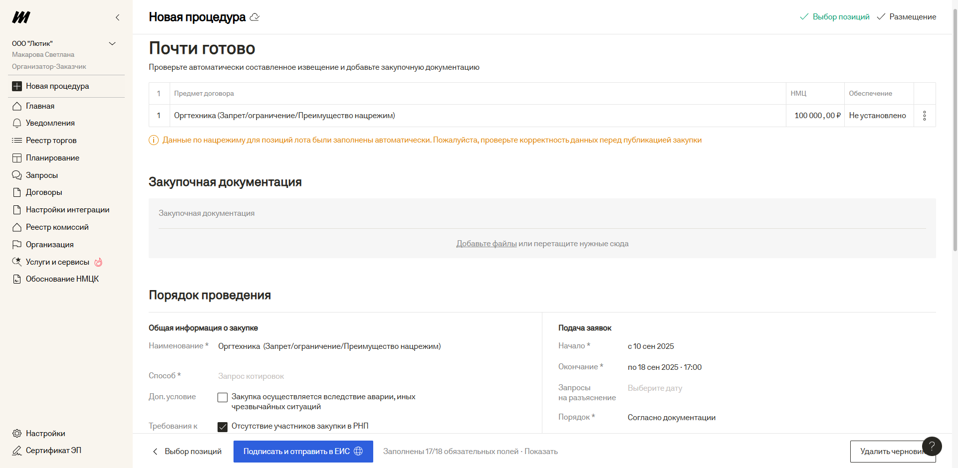Switch to the Выбор позиций step
The image size is (958, 468).
click(x=840, y=17)
